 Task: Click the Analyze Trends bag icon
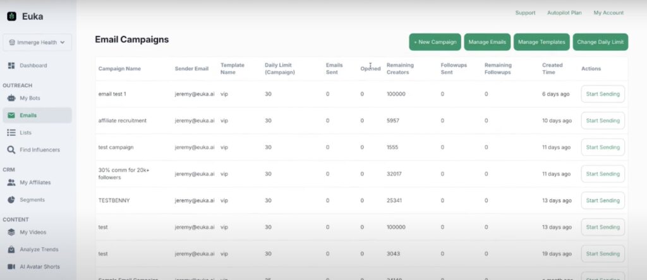click(x=11, y=250)
